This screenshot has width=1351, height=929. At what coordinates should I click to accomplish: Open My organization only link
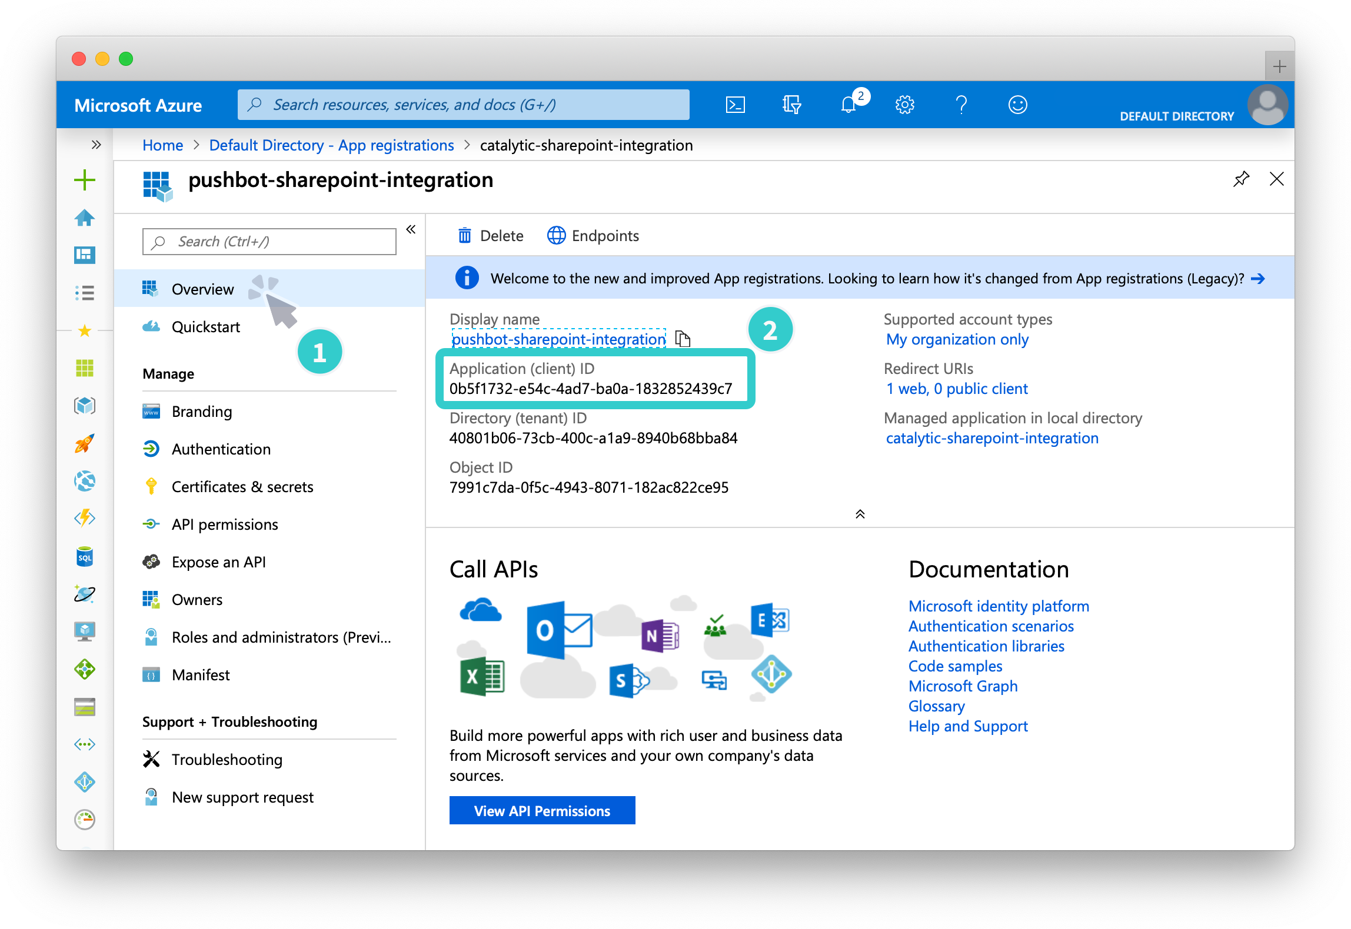957,339
